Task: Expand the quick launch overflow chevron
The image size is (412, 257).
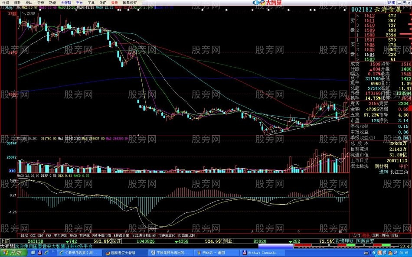Action: (x=53, y=251)
